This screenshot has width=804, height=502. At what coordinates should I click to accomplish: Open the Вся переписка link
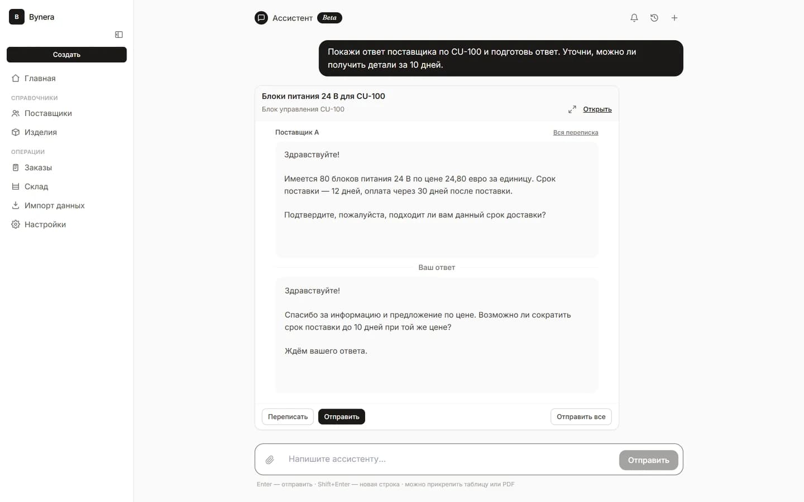(x=576, y=132)
